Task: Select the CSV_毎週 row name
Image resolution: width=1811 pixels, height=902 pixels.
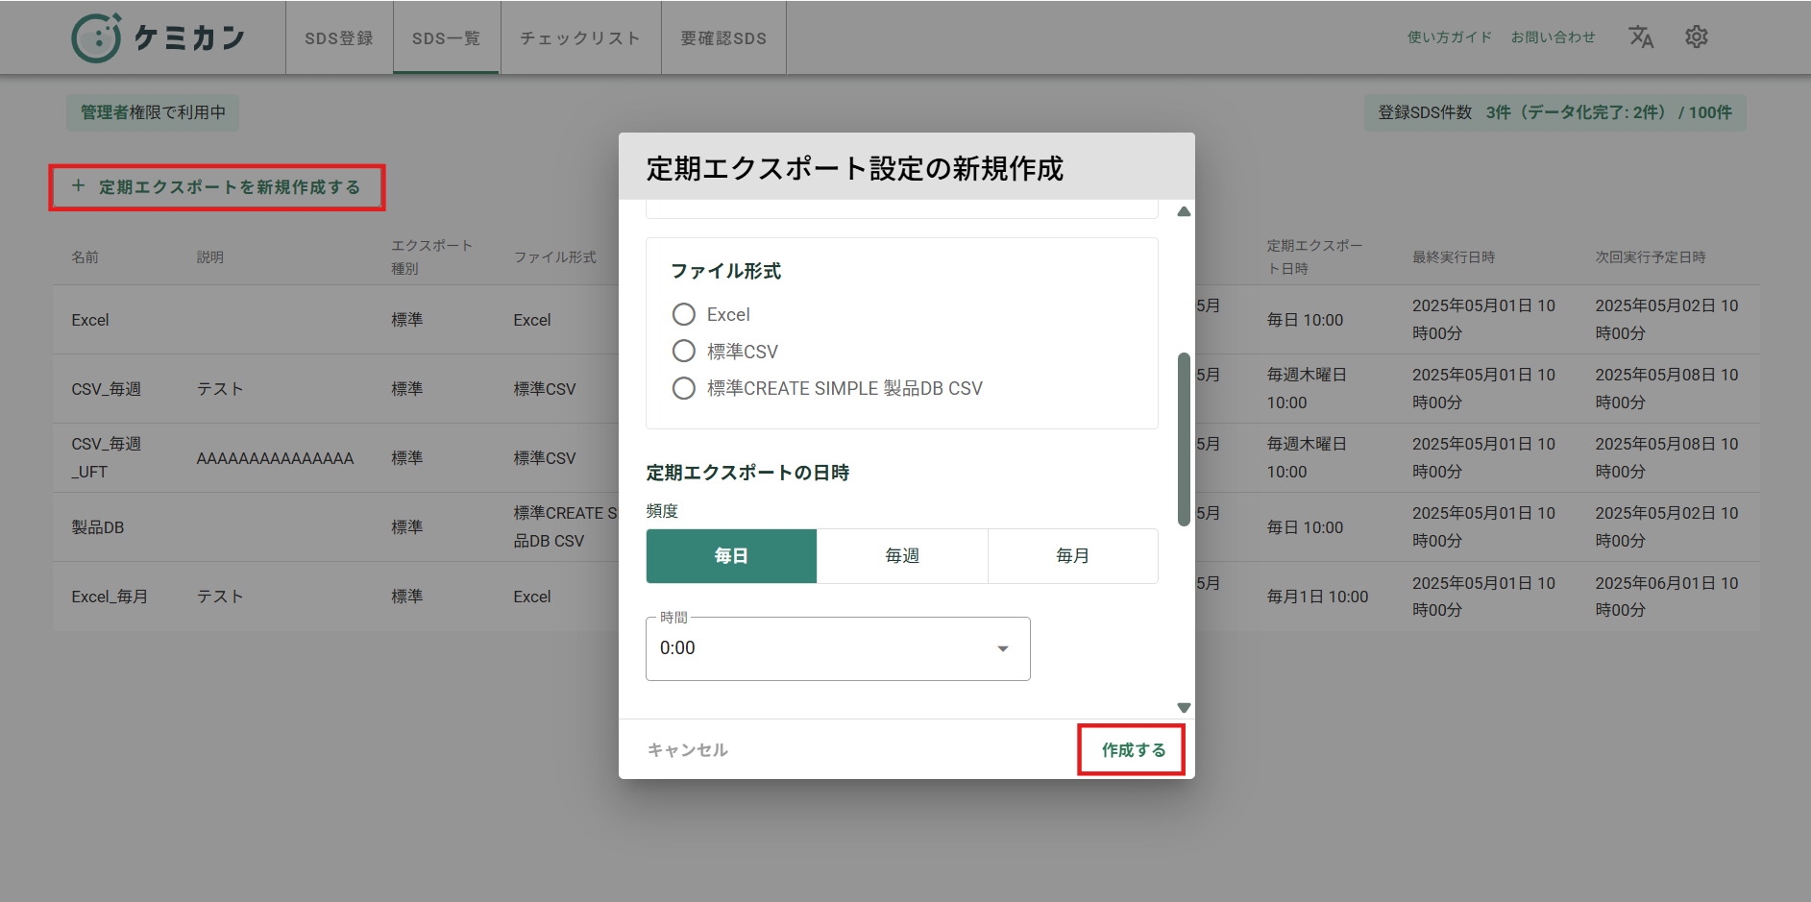Action: click(x=107, y=389)
